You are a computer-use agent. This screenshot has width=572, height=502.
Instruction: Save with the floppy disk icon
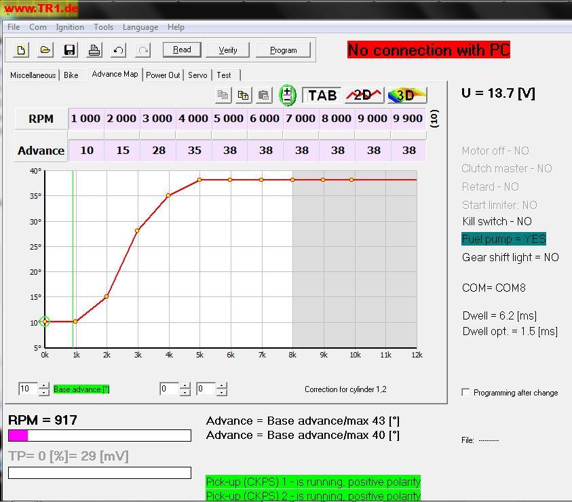coord(69,50)
